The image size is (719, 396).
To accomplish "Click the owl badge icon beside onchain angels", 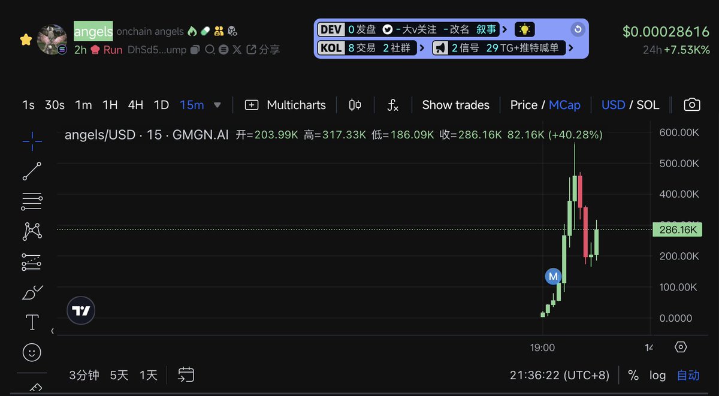I will click(x=232, y=31).
